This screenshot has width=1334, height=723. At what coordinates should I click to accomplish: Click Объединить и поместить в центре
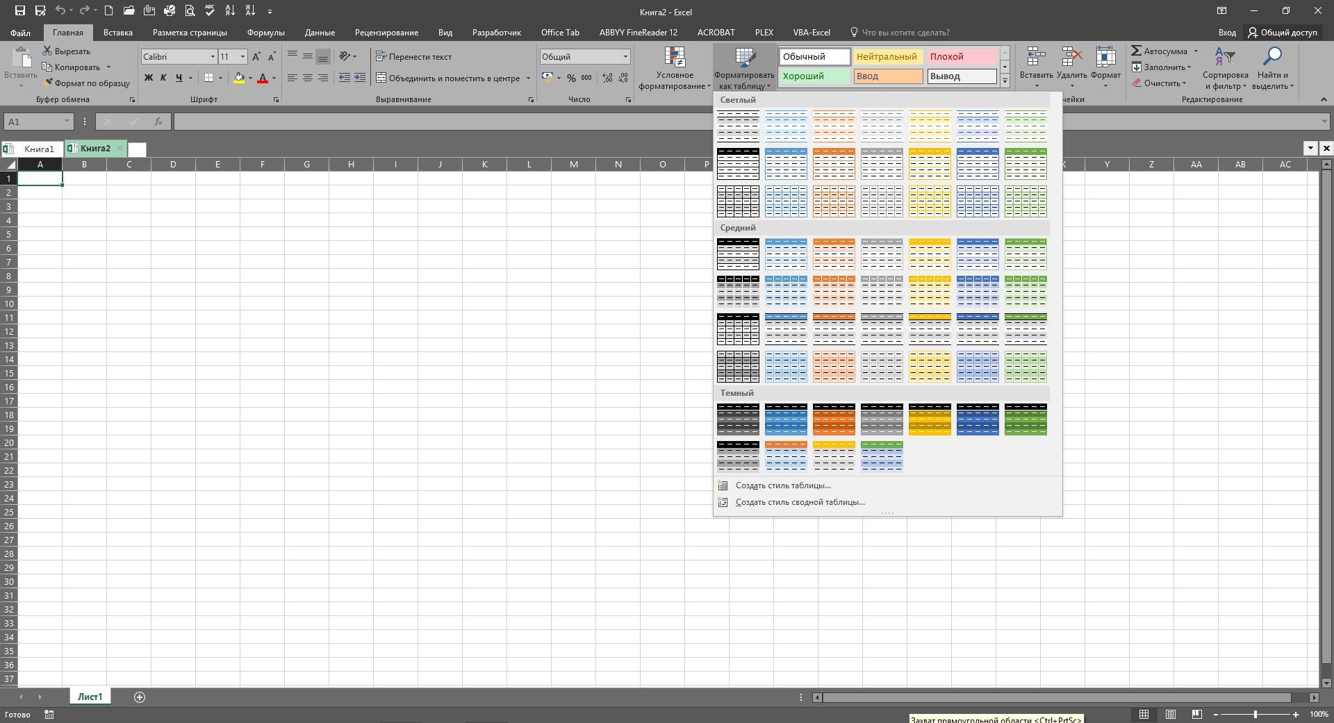click(448, 78)
